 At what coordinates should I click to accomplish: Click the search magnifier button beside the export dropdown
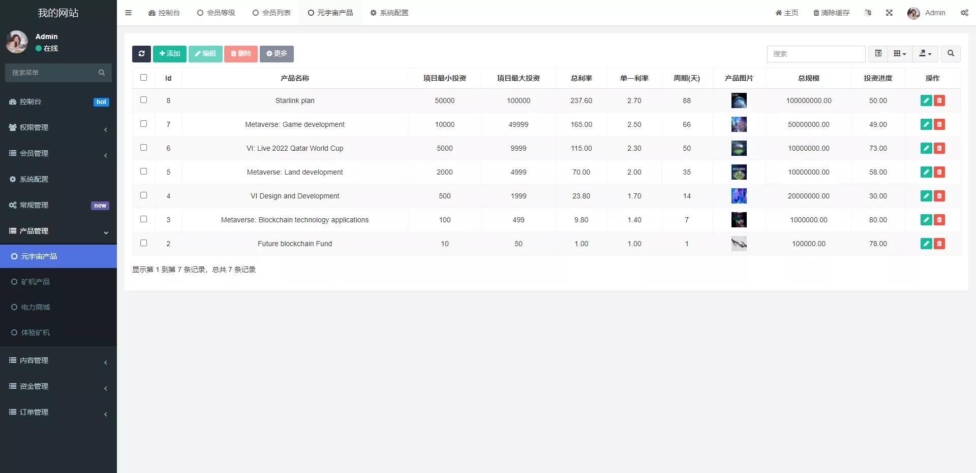[x=951, y=54]
